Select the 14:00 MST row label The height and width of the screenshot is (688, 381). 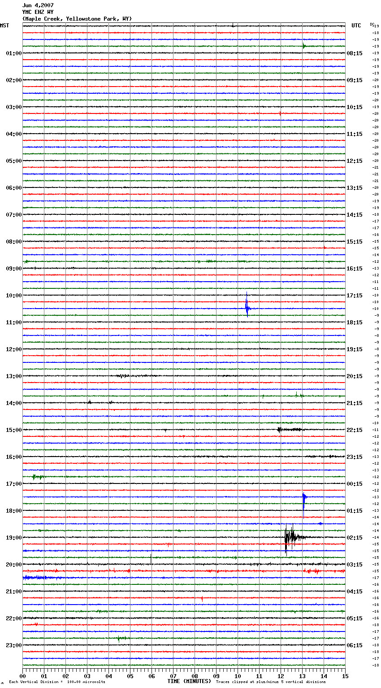[x=14, y=403]
